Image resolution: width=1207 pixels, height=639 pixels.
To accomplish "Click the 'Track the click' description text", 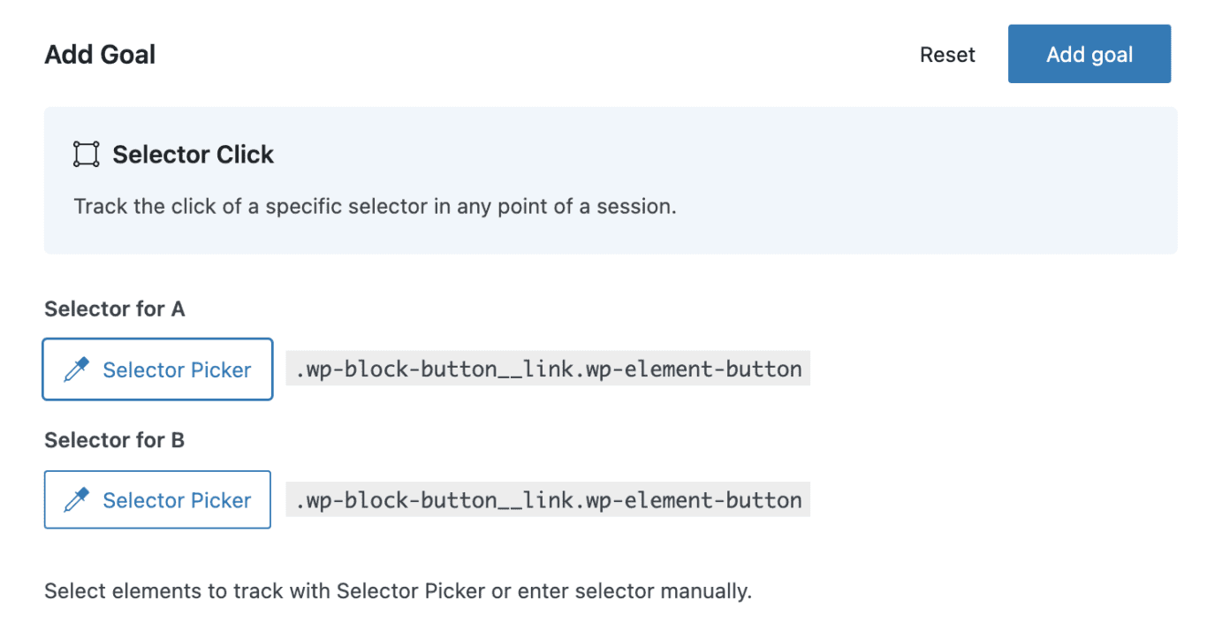I will (375, 207).
